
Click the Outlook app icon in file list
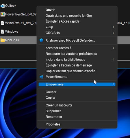pyautogui.click(x=3, y=6)
